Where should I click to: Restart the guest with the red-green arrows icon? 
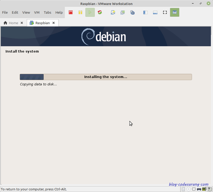click(x=100, y=12)
